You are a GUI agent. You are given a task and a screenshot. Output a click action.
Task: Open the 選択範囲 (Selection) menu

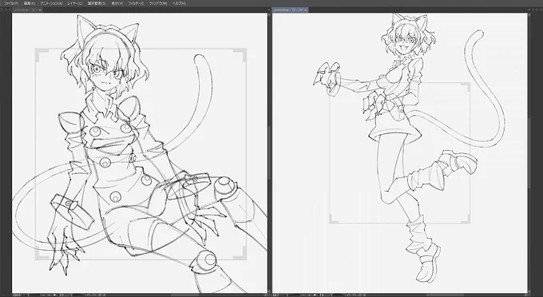[x=97, y=3]
